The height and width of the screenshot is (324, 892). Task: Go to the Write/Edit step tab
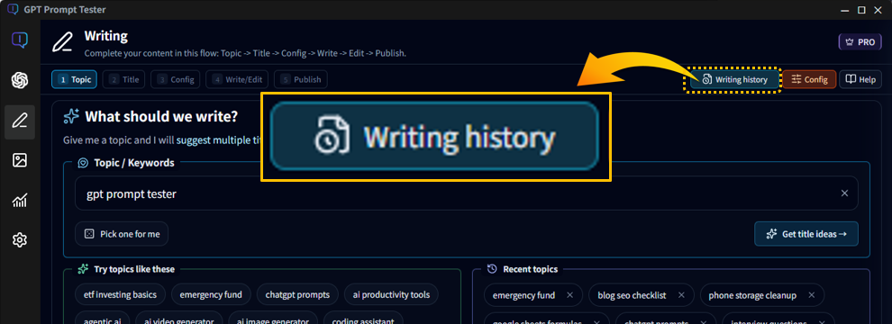tap(237, 79)
